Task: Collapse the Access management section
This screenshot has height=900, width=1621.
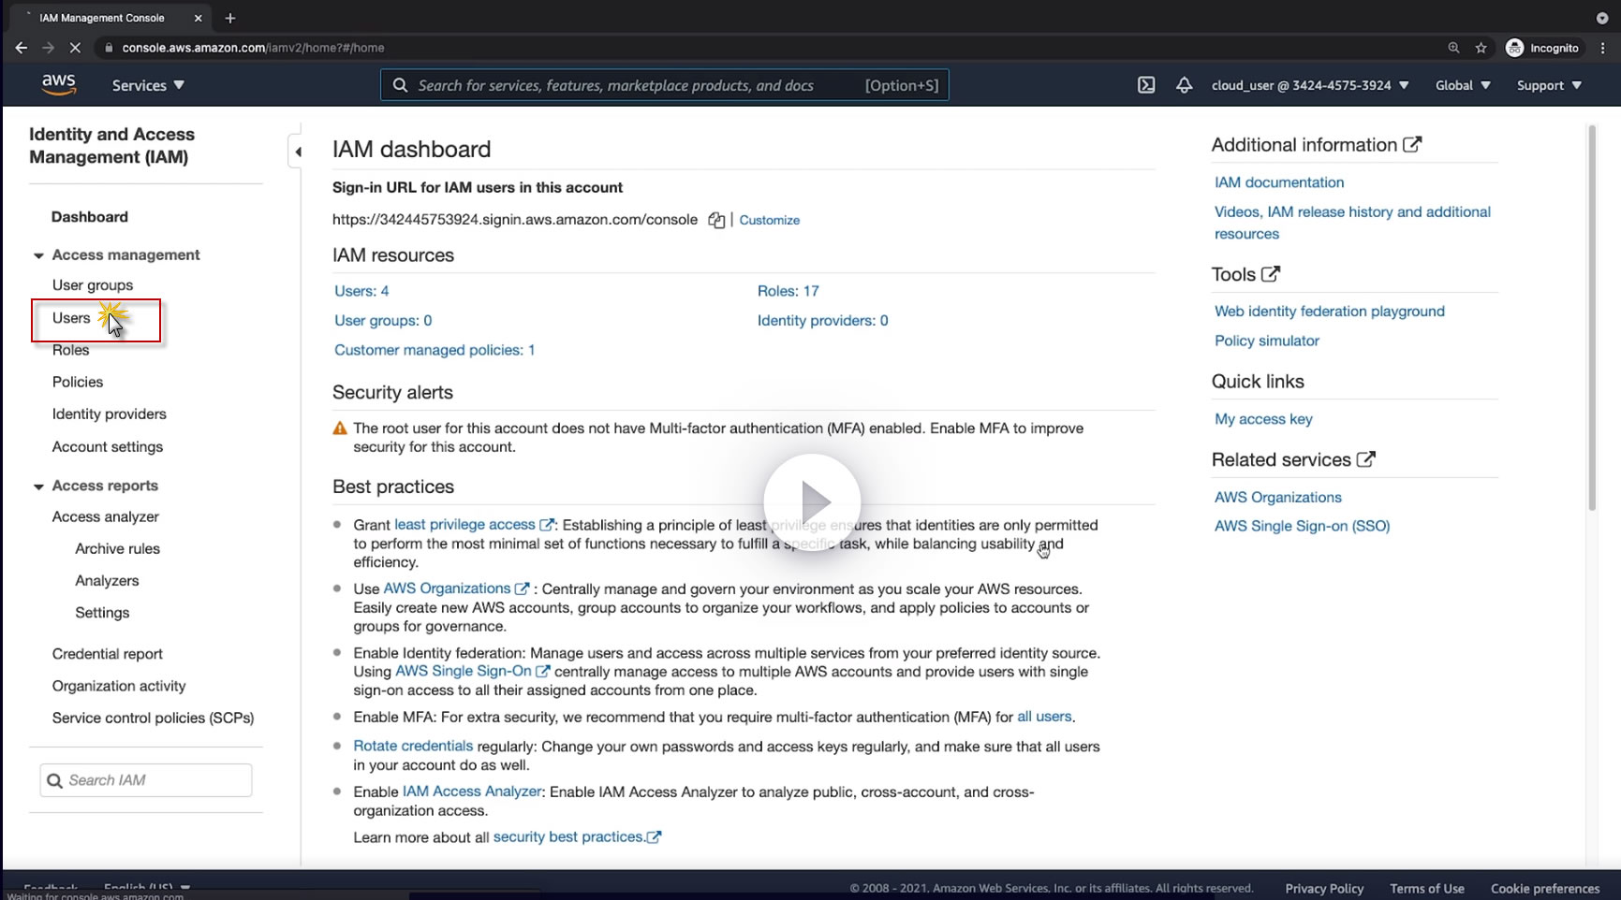Action: (x=38, y=255)
